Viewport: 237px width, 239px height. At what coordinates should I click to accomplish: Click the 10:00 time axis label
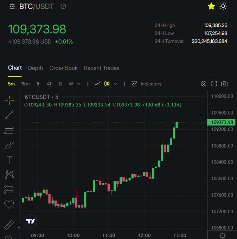click(x=73, y=235)
